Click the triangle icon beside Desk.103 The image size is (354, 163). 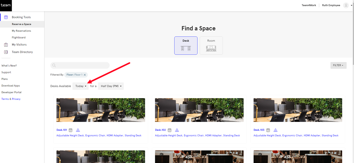click(x=275, y=130)
